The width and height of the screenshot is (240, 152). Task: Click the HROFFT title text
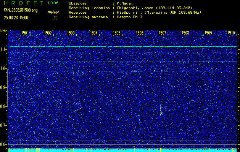(x=24, y=3)
